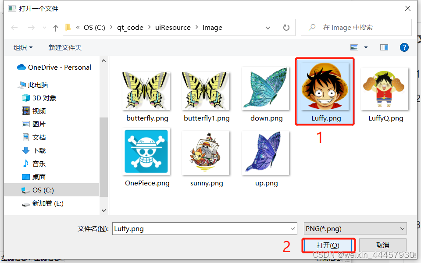The image size is (421, 263).
Task: Expand the address bar history dropdown
Action: (x=268, y=28)
